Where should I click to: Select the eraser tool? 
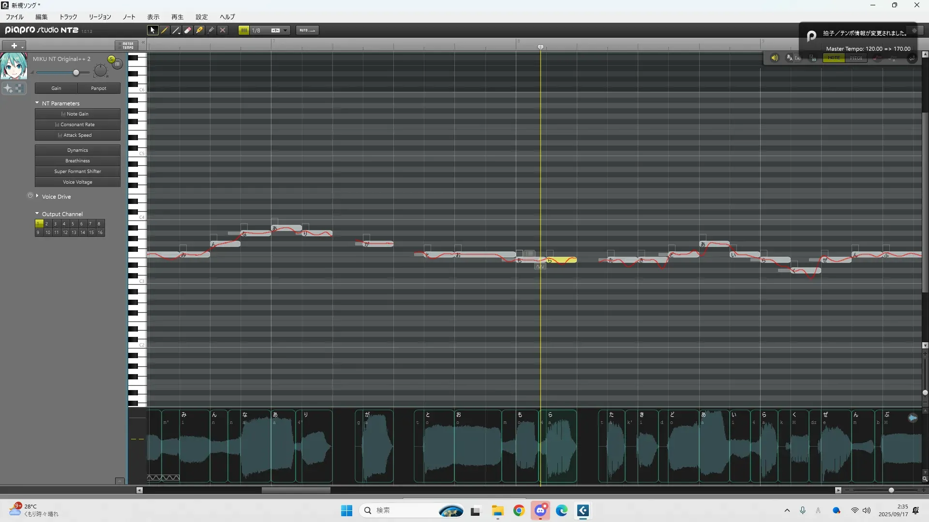click(188, 30)
